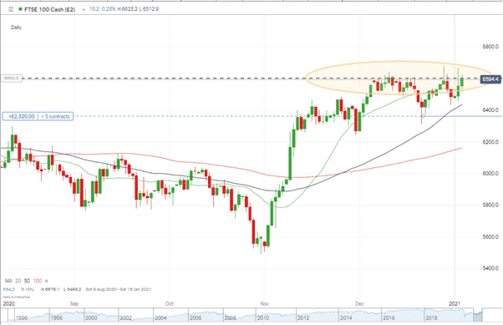Click the H 6678.1 range high

[50, 289]
